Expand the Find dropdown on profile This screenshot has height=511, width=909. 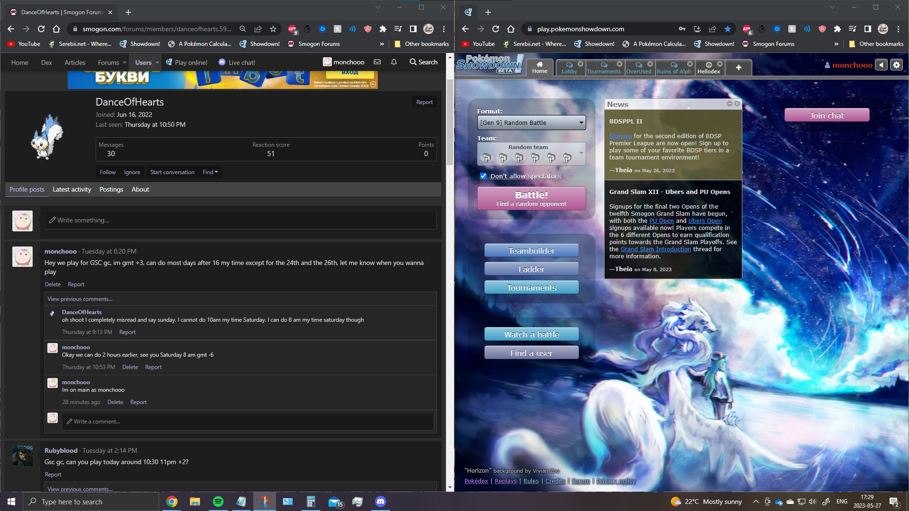tap(210, 172)
